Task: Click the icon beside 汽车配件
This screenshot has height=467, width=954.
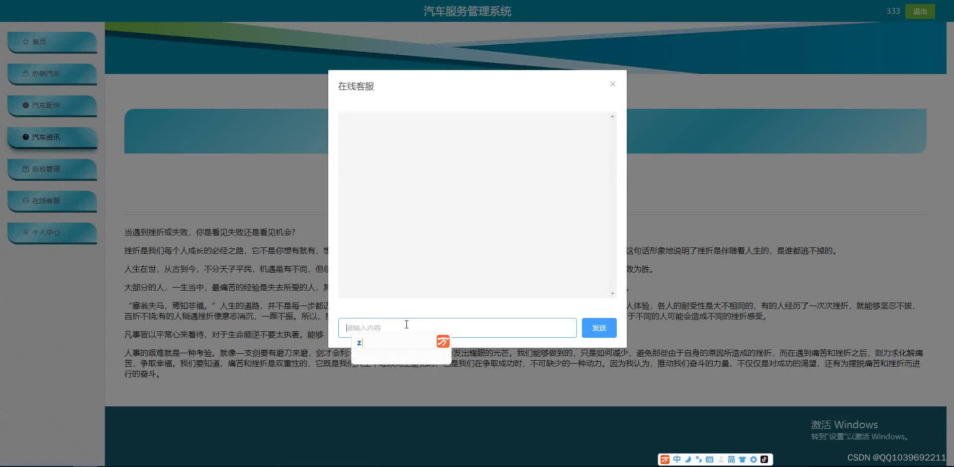Action: click(x=26, y=105)
